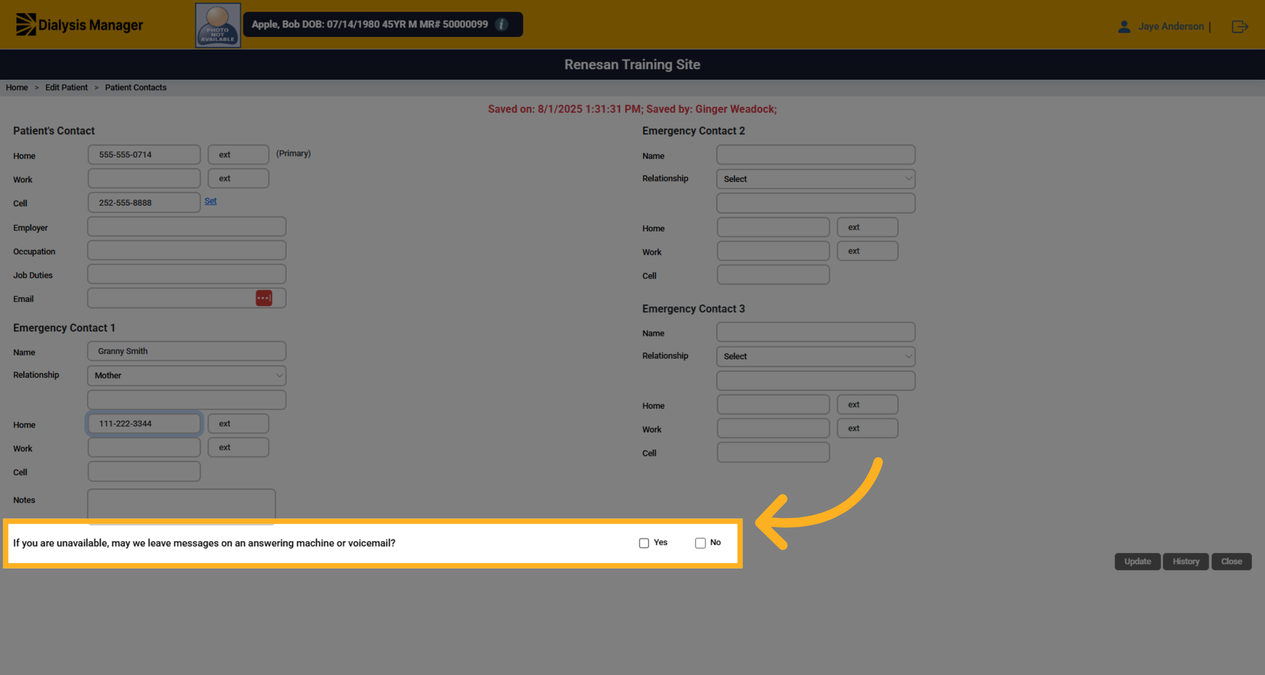Image resolution: width=1265 pixels, height=675 pixels.
Task: Click Emergency Contact 2 Work ext field
Action: click(x=868, y=251)
